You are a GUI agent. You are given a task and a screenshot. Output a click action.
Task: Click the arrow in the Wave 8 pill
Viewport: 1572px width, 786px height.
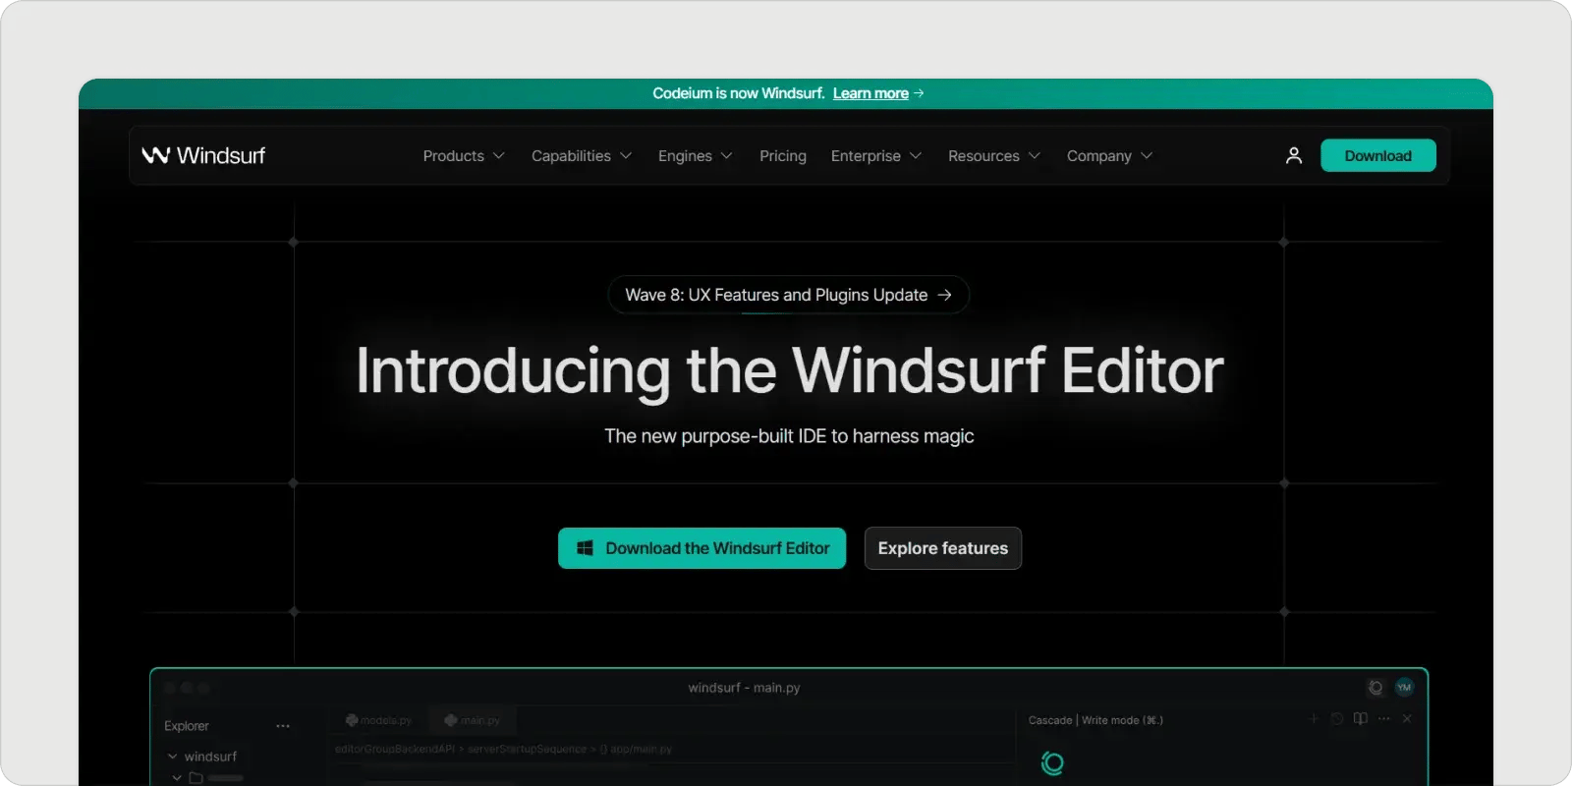coord(944,295)
